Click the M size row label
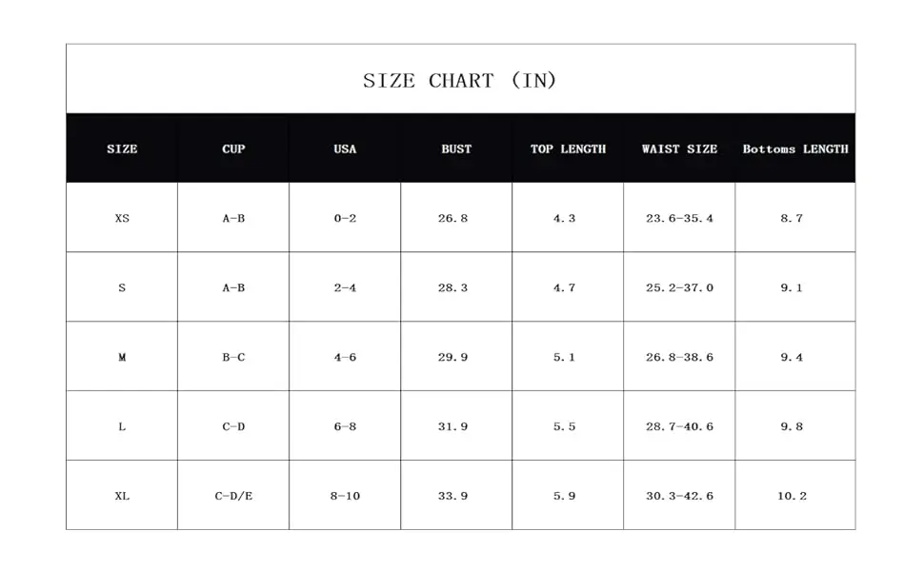The width and height of the screenshot is (924, 571). point(122,357)
